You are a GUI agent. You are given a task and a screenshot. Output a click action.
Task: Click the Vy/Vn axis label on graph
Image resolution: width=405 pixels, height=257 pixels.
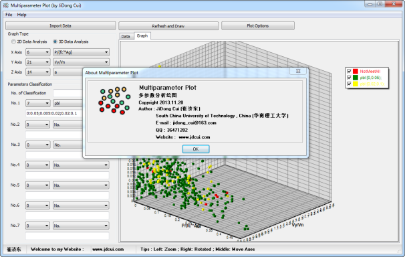coord(297,225)
